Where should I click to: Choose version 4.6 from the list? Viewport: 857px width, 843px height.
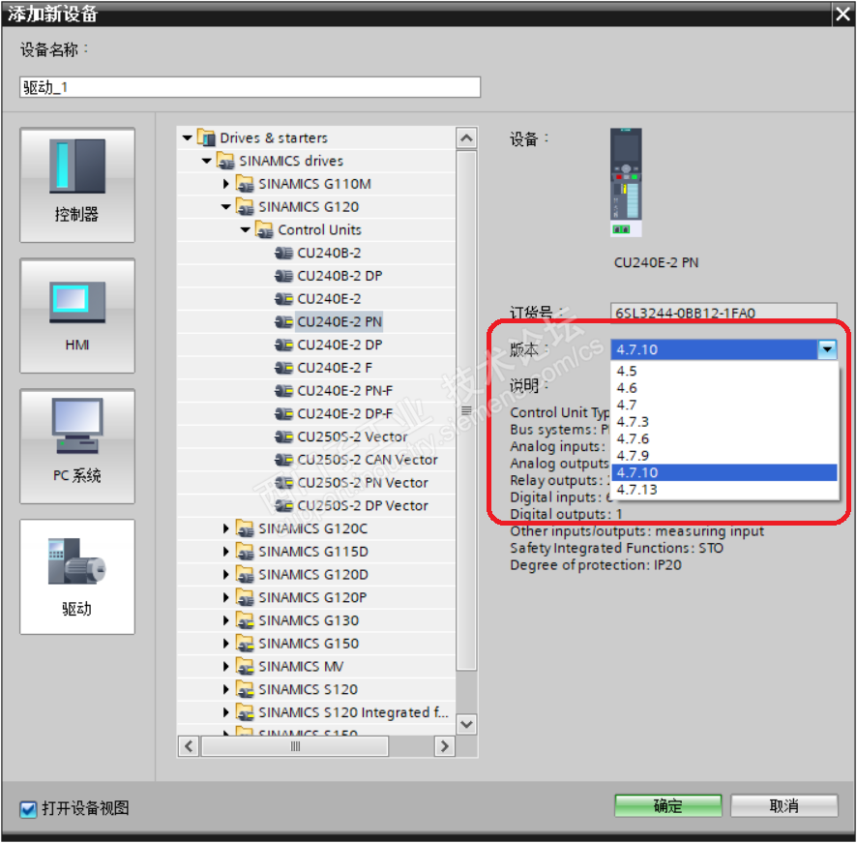click(x=724, y=388)
